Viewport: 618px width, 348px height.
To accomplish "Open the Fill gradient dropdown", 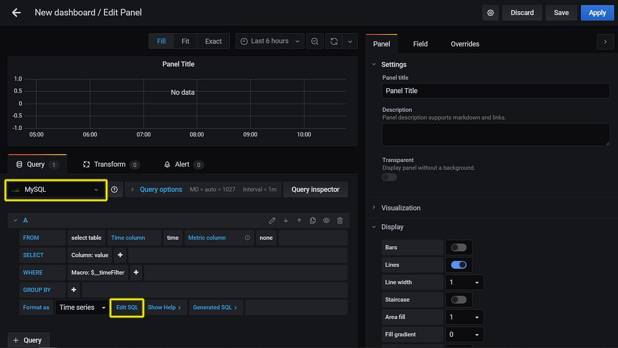I will (464, 335).
